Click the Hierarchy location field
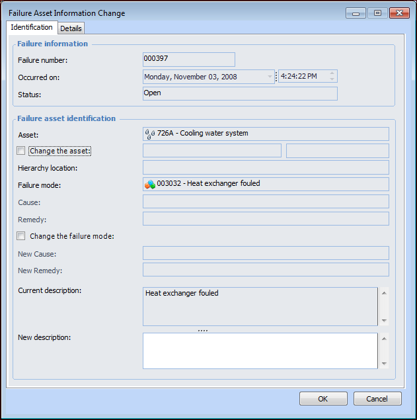 (x=266, y=168)
